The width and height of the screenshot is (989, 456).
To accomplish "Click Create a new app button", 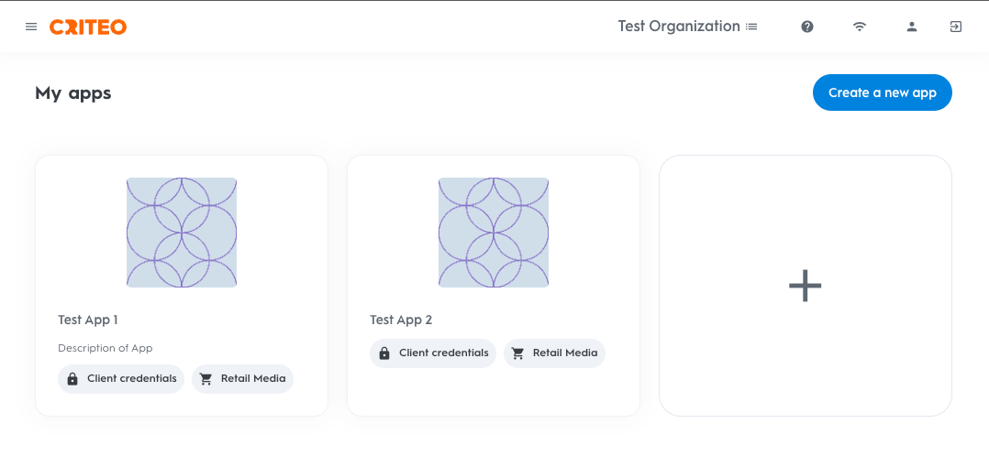I will [x=883, y=92].
